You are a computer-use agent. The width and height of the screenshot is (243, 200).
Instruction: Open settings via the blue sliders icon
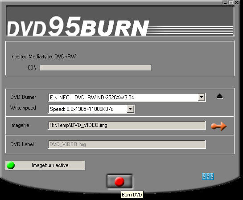pyautogui.click(x=208, y=176)
